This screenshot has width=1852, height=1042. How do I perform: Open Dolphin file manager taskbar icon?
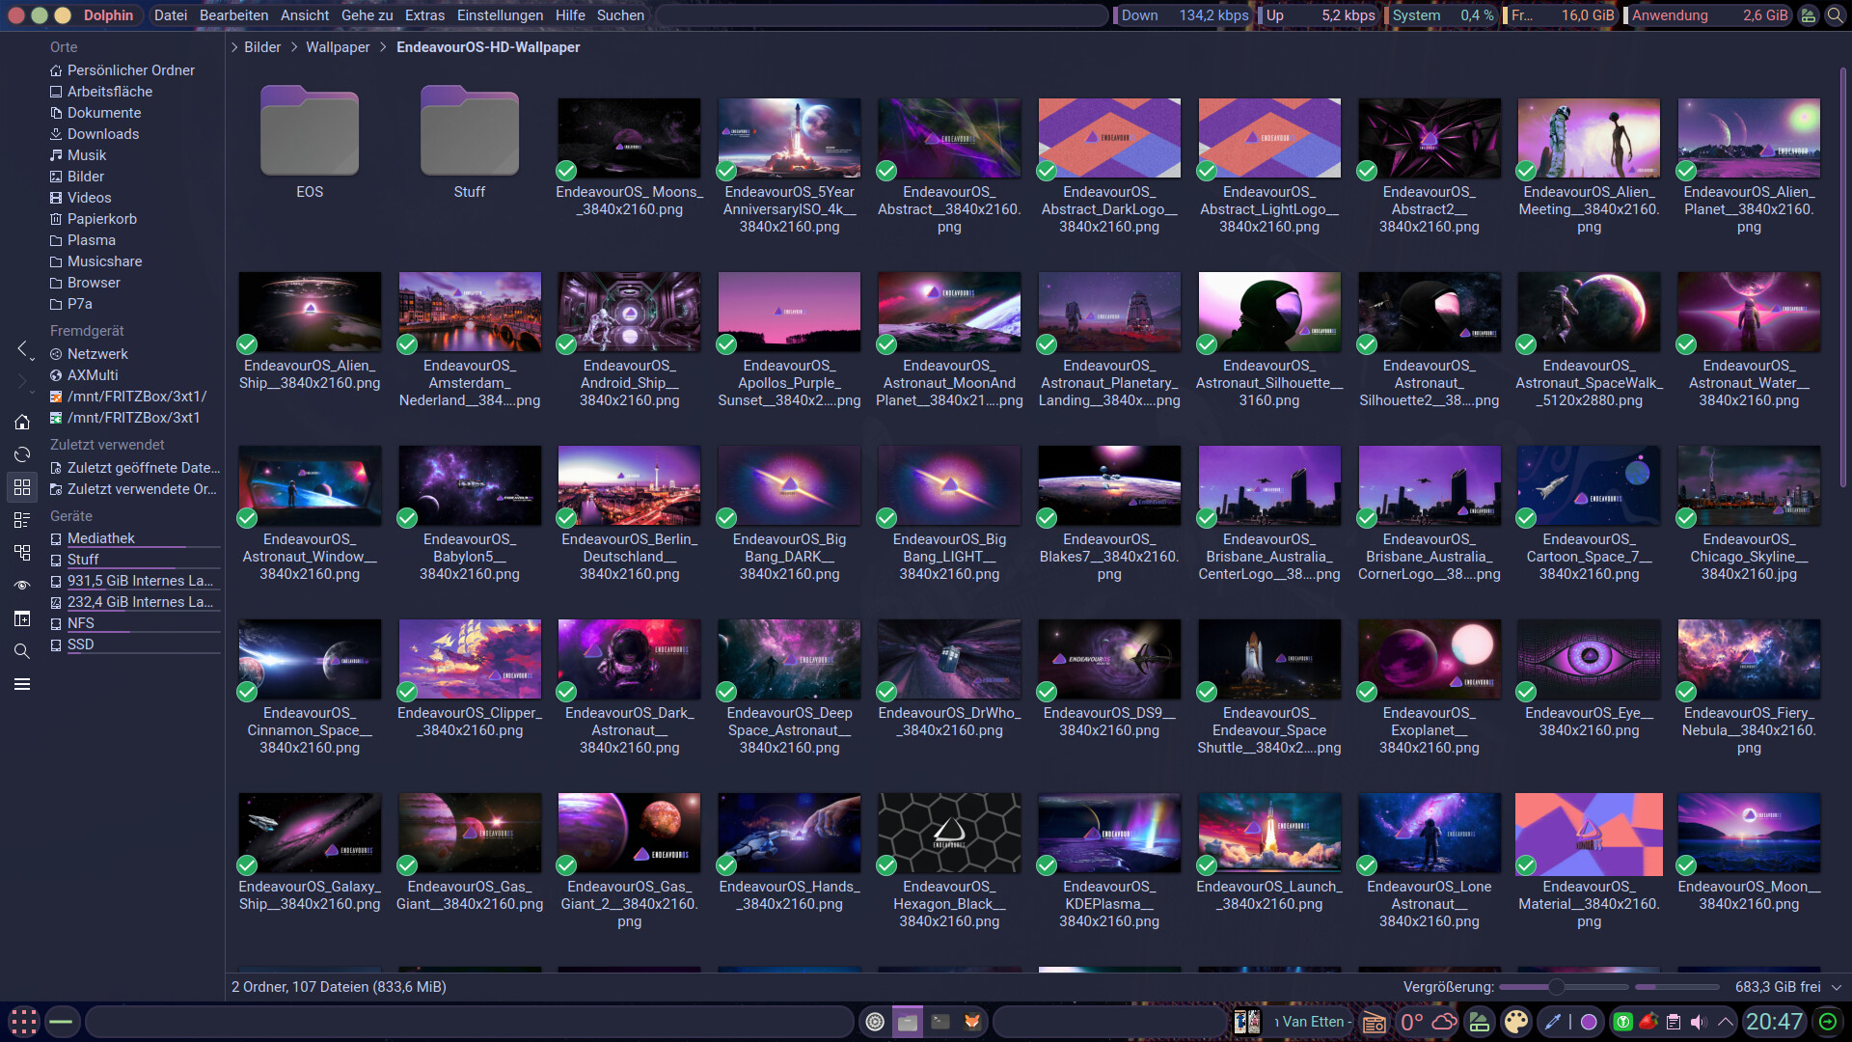tap(908, 1022)
